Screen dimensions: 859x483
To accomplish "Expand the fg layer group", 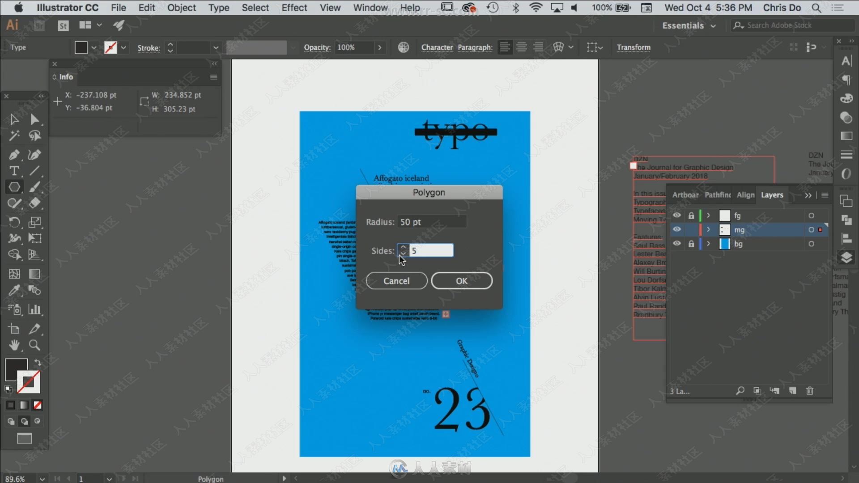I will click(709, 215).
